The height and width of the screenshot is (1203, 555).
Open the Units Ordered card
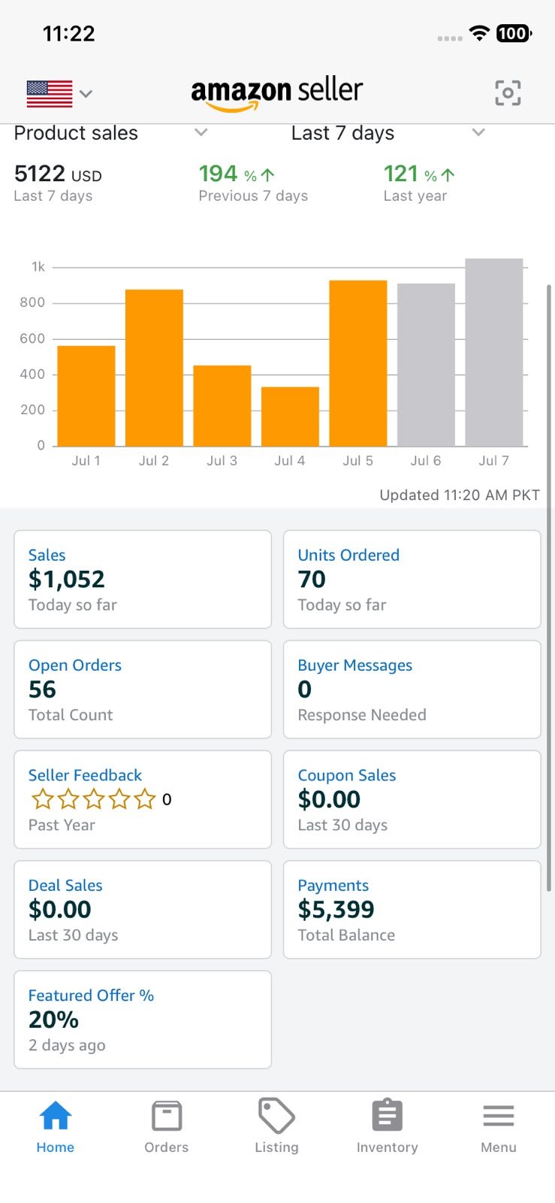click(x=412, y=580)
